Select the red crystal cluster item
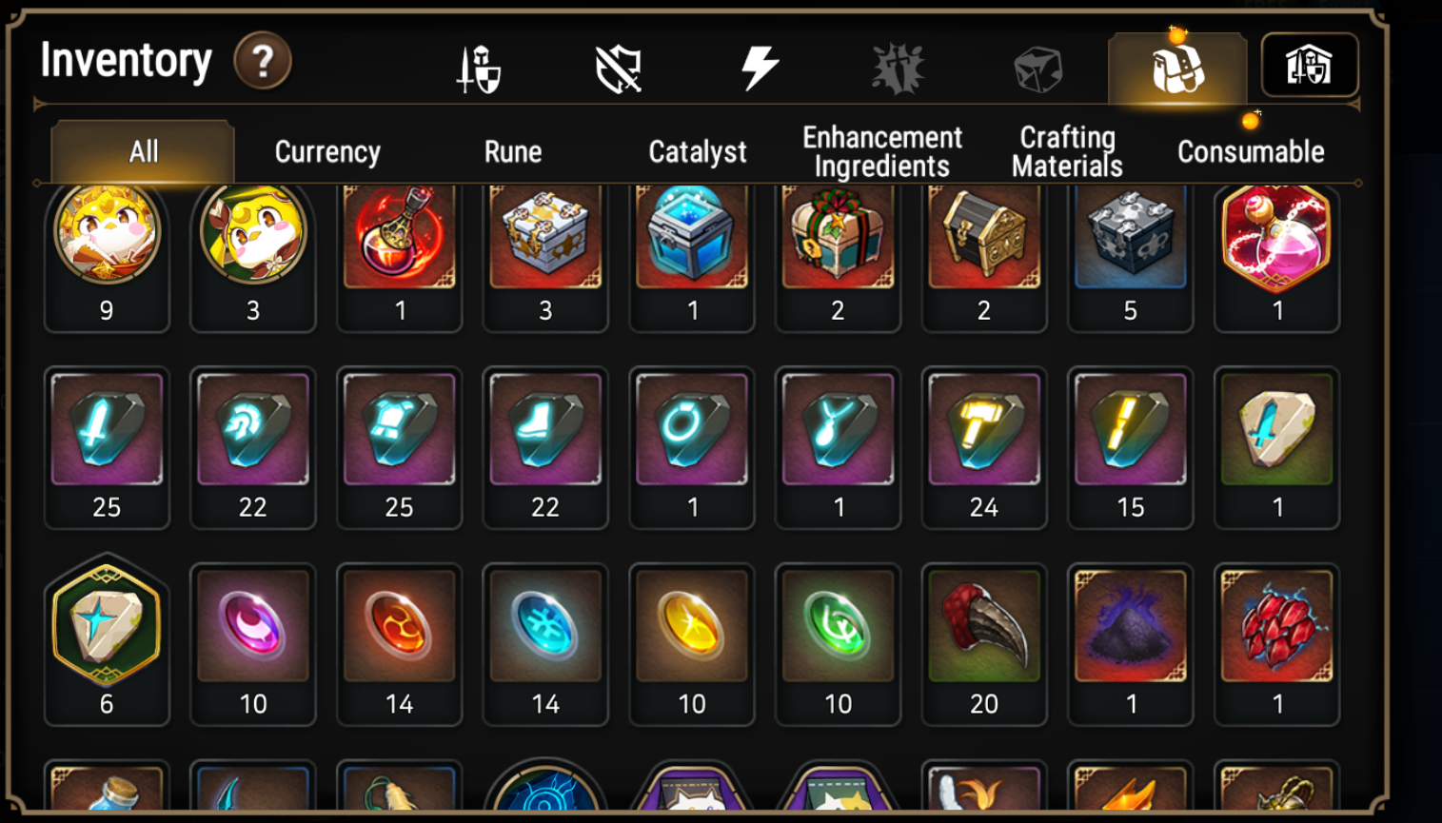The image size is (1442, 823). click(1277, 644)
